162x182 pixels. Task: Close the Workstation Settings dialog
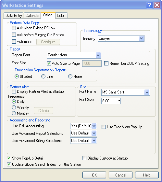(157, 5)
